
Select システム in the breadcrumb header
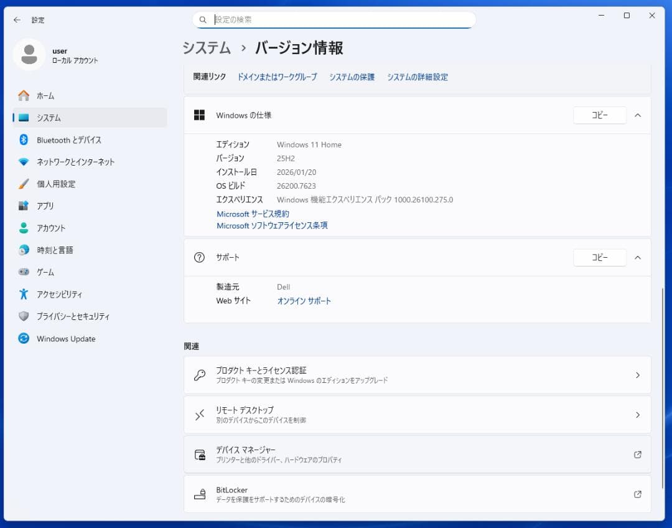pyautogui.click(x=207, y=47)
